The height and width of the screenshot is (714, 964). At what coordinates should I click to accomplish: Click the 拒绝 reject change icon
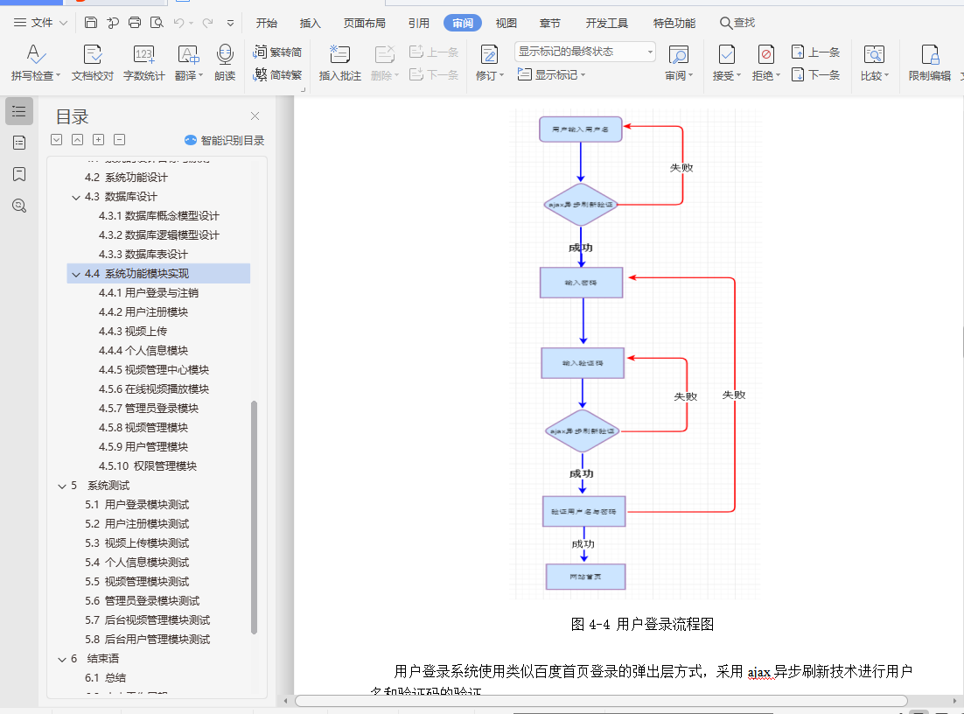click(766, 55)
